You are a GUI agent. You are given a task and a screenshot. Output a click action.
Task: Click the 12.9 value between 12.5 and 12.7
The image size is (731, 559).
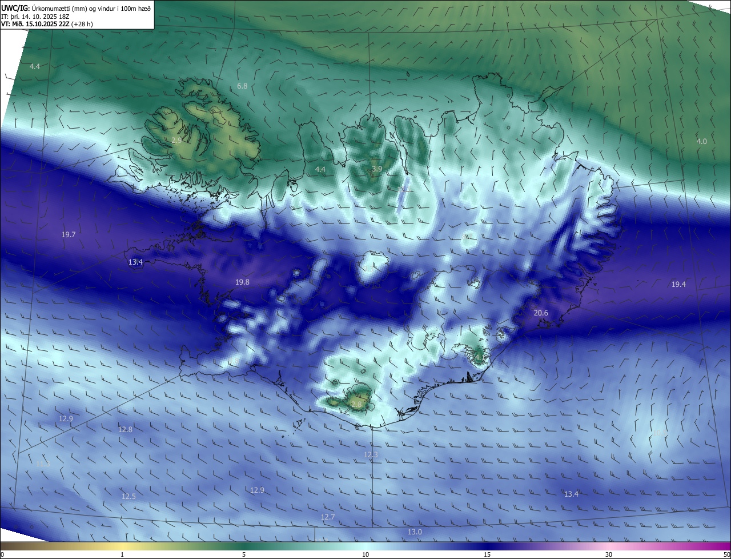point(257,490)
